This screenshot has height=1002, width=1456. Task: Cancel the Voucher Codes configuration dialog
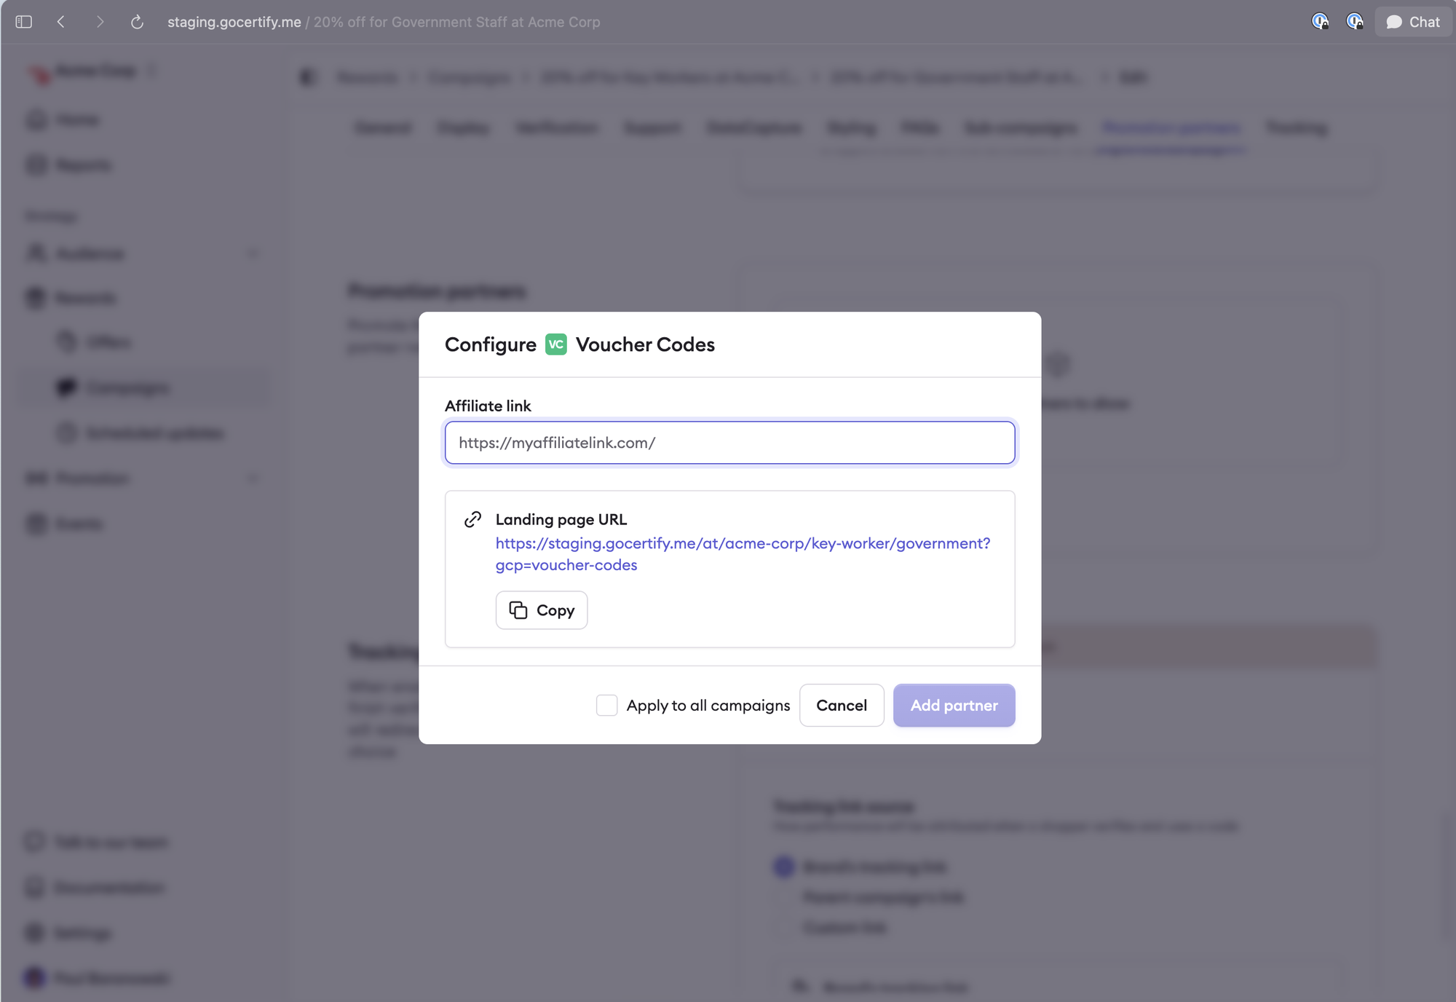(x=842, y=705)
